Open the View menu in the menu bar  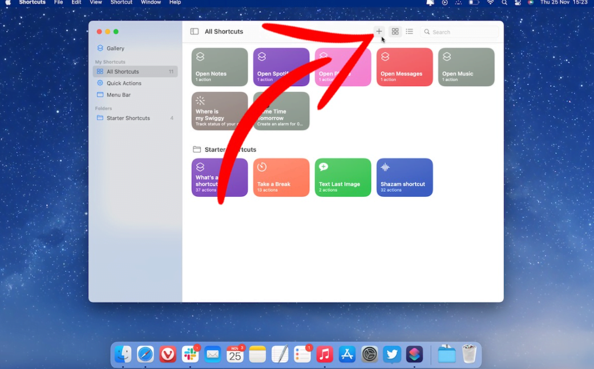(95, 3)
